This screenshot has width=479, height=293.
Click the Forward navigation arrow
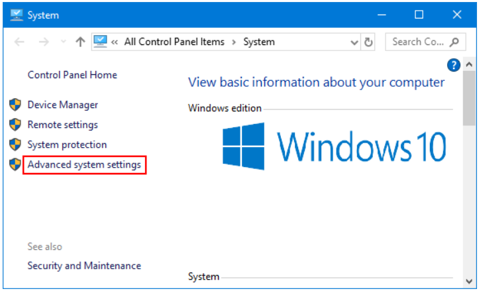44,42
